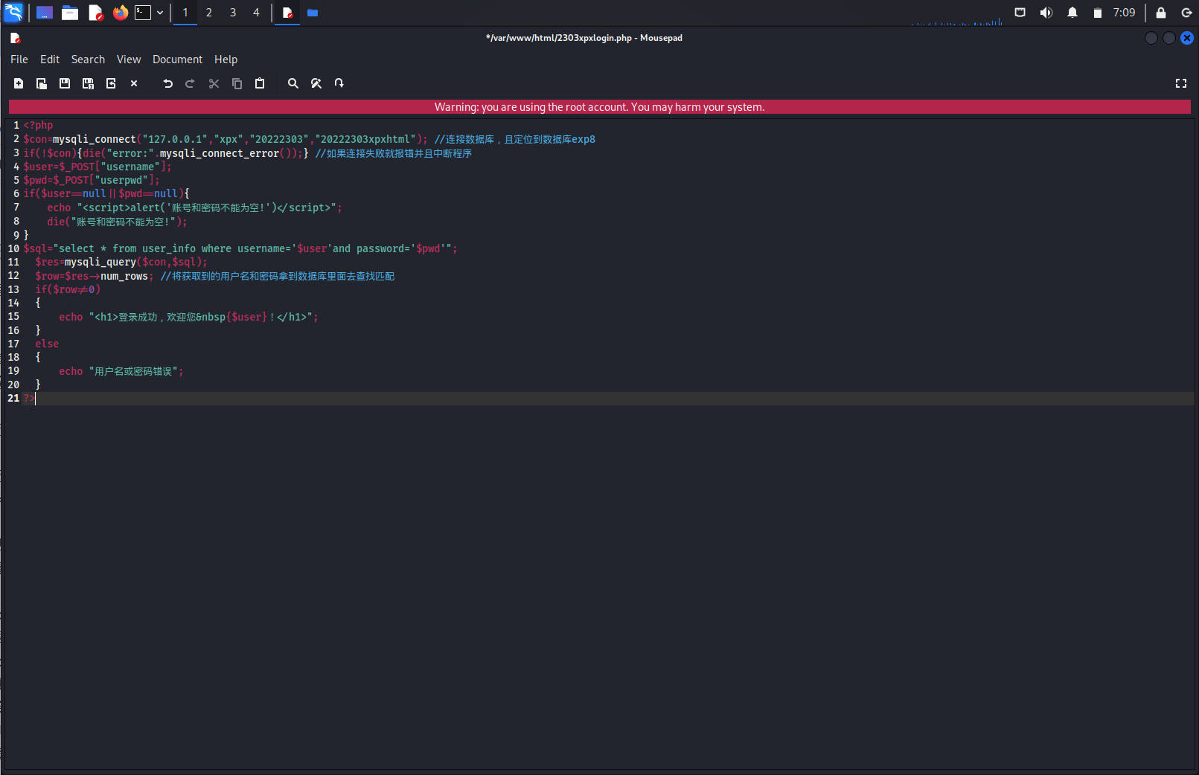This screenshot has width=1199, height=775.
Task: Open Find and Replace tool
Action: click(x=316, y=83)
